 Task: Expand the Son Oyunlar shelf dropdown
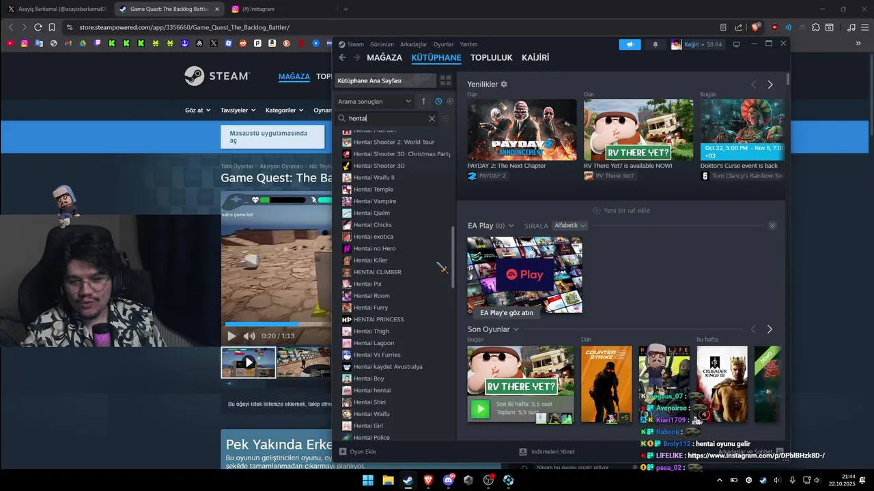[516, 329]
